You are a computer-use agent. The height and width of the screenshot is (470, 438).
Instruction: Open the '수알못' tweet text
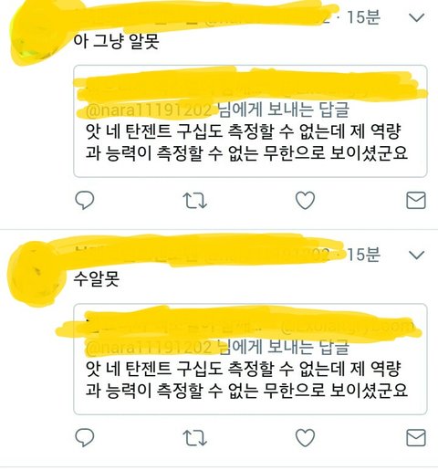[97, 279]
